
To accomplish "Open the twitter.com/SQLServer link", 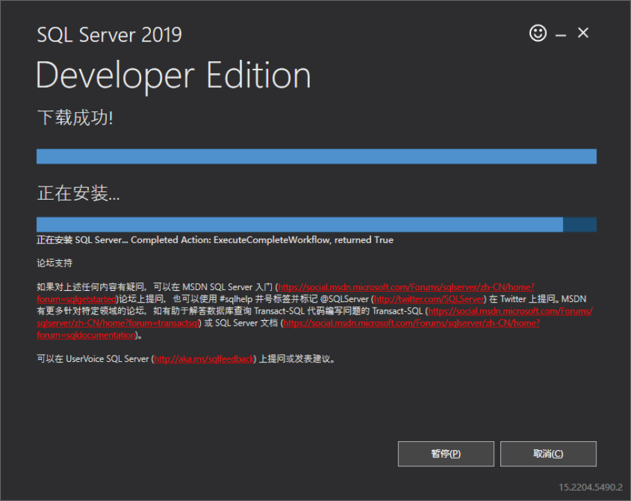I will (429, 299).
